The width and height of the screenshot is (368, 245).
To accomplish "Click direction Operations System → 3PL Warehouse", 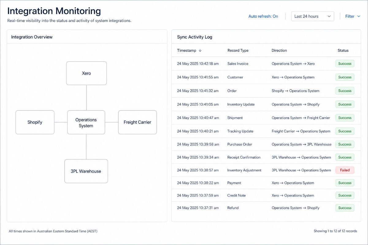I will pos(301,144).
